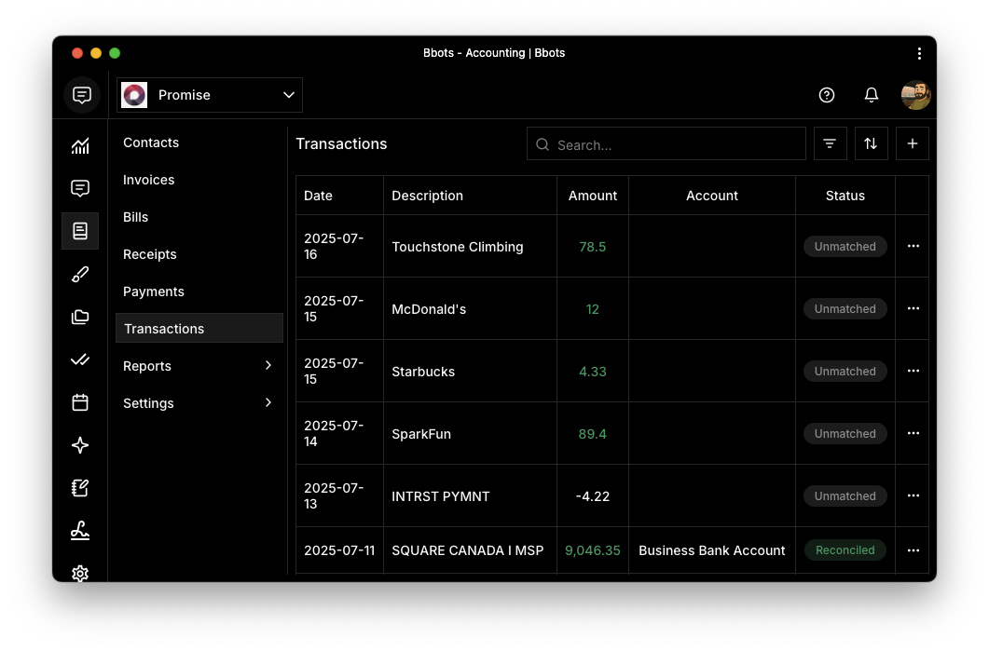Open more options for SQUARE CANADA row
Image resolution: width=989 pixels, height=651 pixels.
point(913,550)
